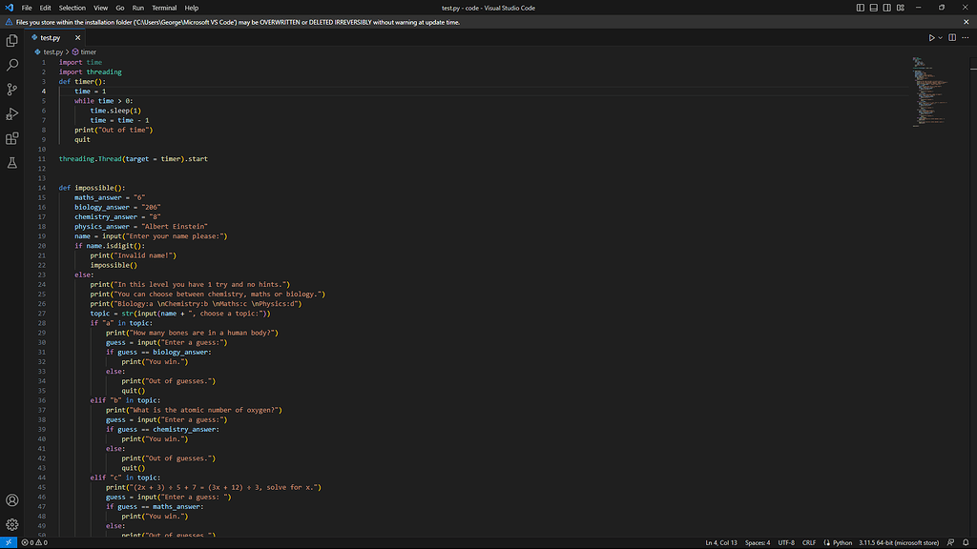This screenshot has width=977, height=549.
Task: Click line number 11 in gutter
Action: [x=42, y=159]
